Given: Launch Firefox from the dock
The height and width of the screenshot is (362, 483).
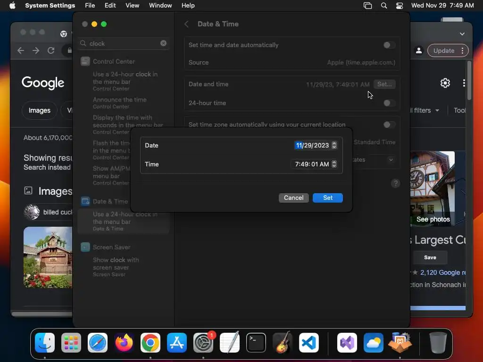Looking at the screenshot, I should point(124,343).
